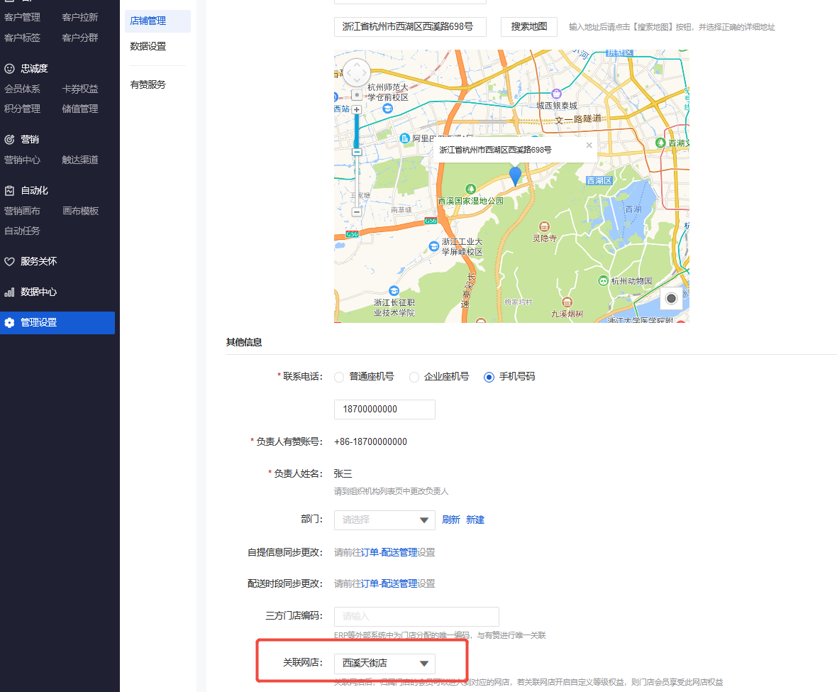Screen dimensions: 837x692
Task: Follow 订单-配送管理 link for 自提信息同步更改
Action: click(x=389, y=553)
